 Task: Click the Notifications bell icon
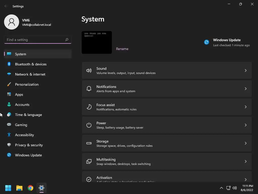[x=89, y=89]
